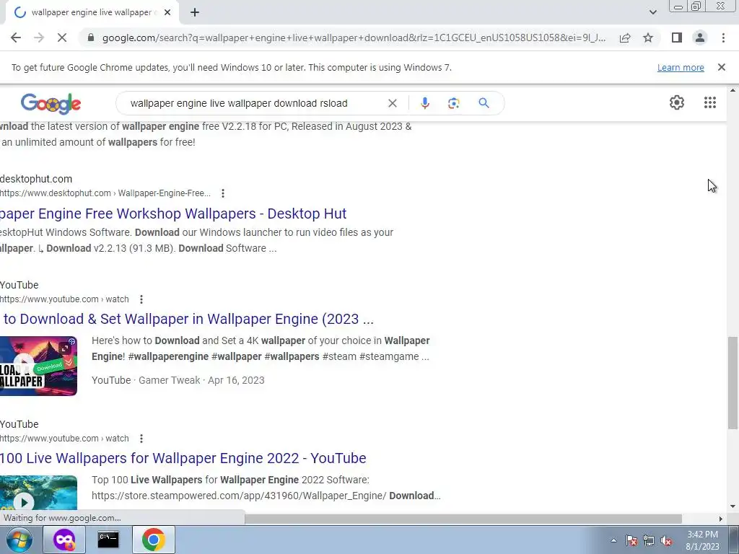Open the Chrome side panel
The image size is (739, 554).
point(677,38)
